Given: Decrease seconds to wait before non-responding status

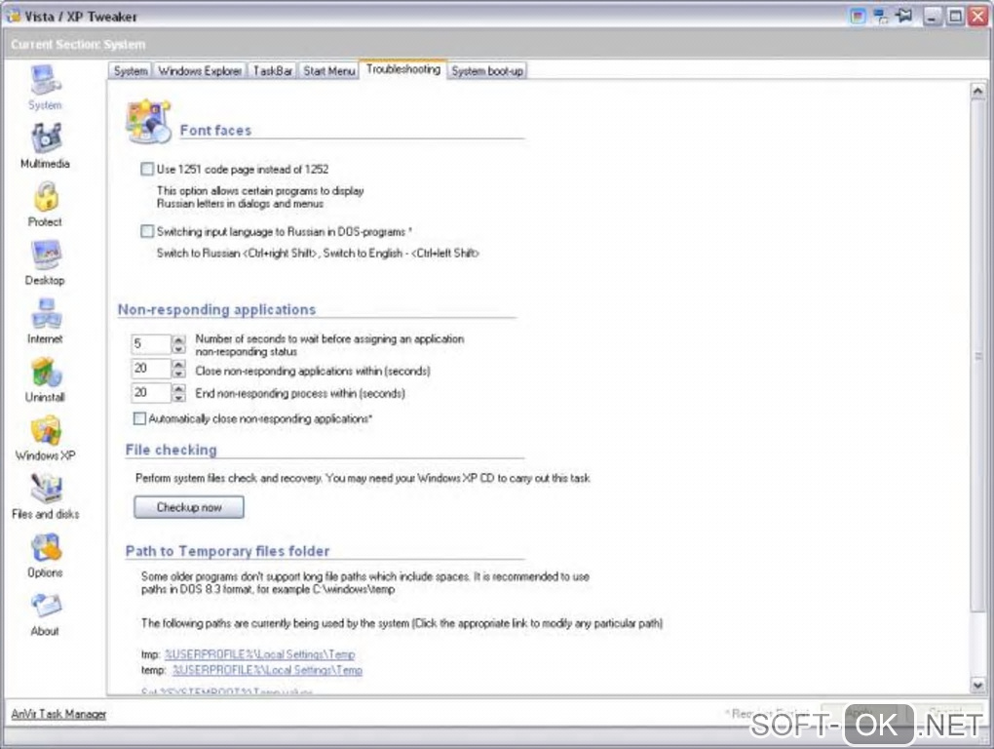Looking at the screenshot, I should point(178,349).
